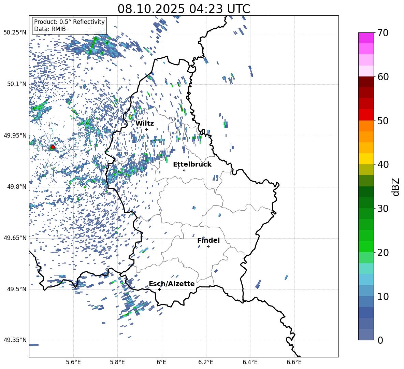Click the 5.6°E longitude label
The height and width of the screenshot is (369, 404).
click(73, 362)
